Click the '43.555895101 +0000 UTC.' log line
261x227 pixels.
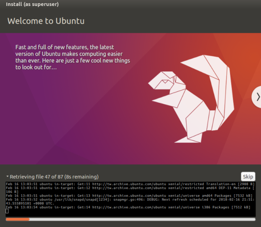(x=30, y=203)
